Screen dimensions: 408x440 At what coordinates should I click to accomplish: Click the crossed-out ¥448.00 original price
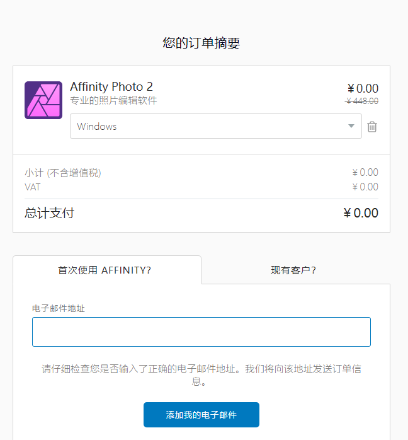point(362,101)
